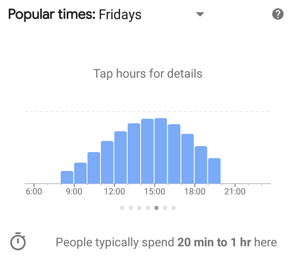This screenshot has width=291, height=256.
Task: Tap the final 19:00 hour bar
Action: click(214, 171)
